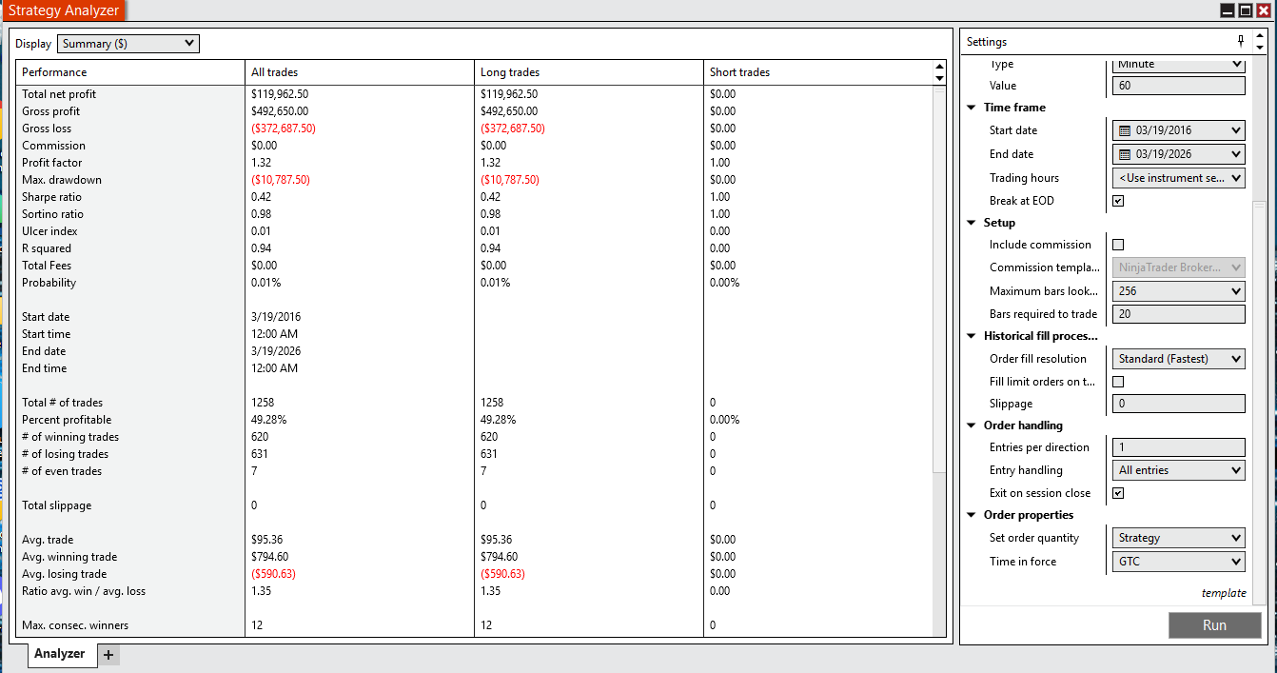Screen dimensions: 1277x673
Task: Run the strategy backtest
Action: click(1214, 624)
